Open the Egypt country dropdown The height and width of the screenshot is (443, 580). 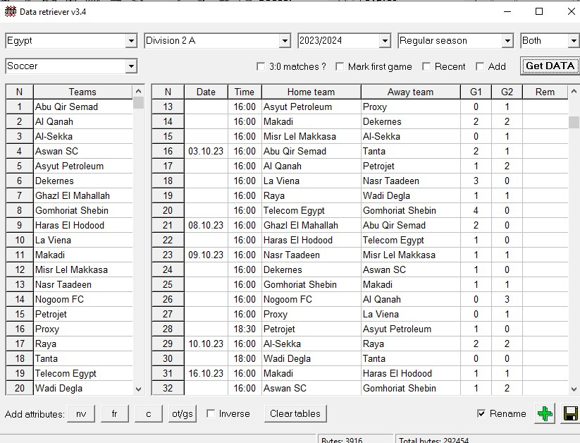click(131, 41)
